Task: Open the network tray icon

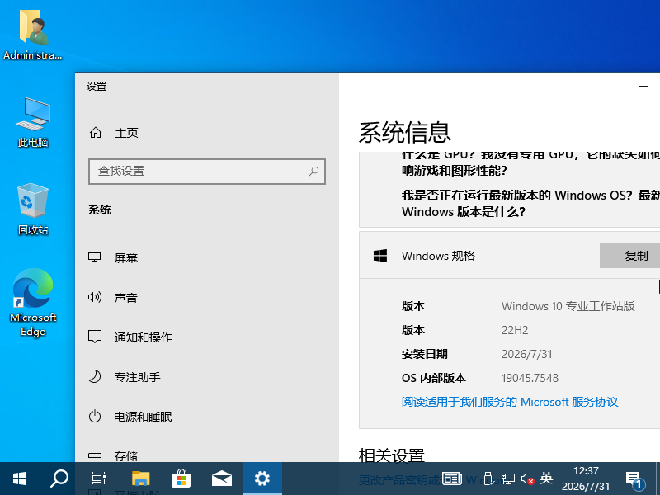Action: point(508,479)
